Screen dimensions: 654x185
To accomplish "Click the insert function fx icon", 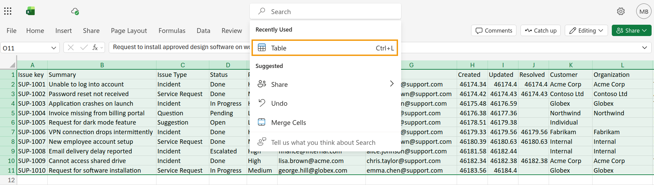I will click(x=95, y=47).
